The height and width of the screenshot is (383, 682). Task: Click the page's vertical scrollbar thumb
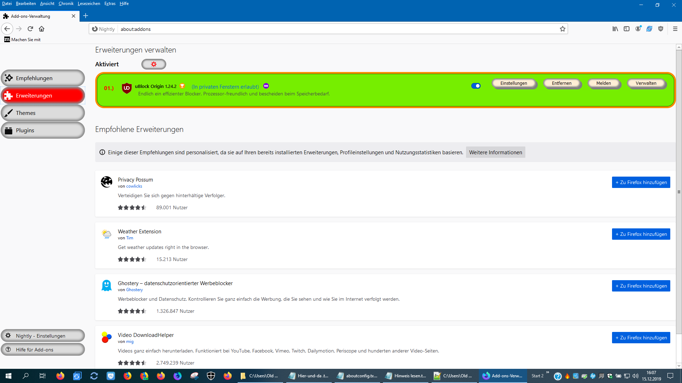click(x=679, y=191)
